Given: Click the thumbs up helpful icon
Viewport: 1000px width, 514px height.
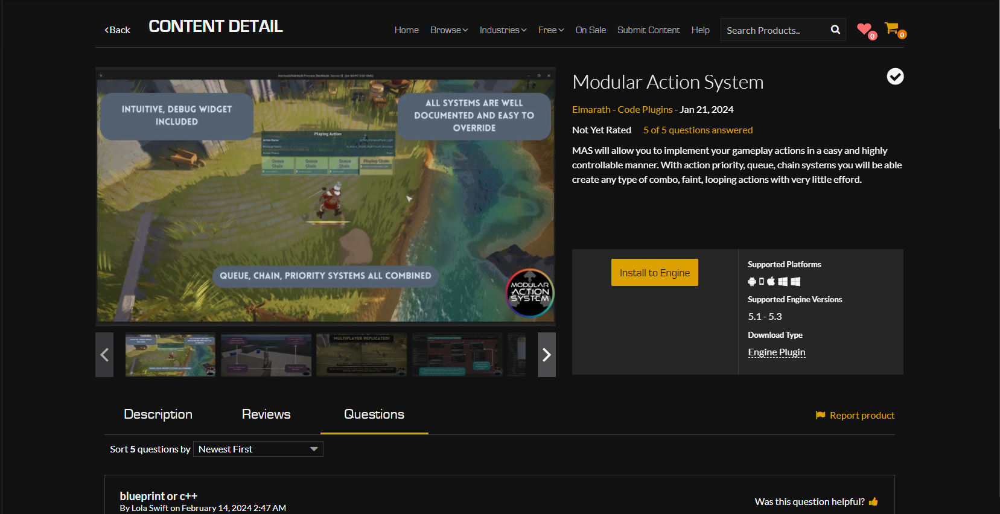Looking at the screenshot, I should tap(873, 501).
